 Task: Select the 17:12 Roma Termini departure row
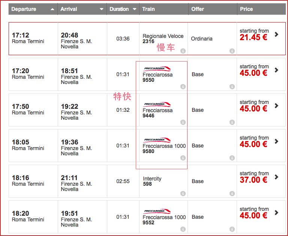point(28,38)
